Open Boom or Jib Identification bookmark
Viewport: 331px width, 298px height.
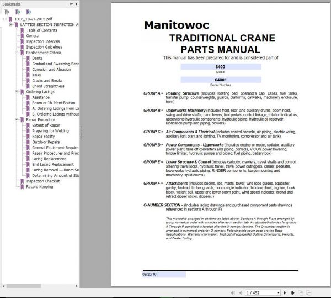click(x=54, y=103)
